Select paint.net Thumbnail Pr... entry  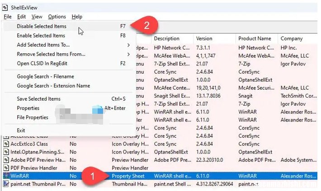pos(38,184)
